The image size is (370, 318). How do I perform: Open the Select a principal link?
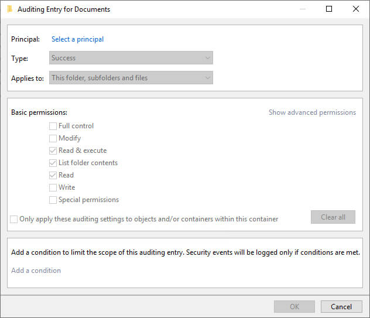(x=77, y=39)
